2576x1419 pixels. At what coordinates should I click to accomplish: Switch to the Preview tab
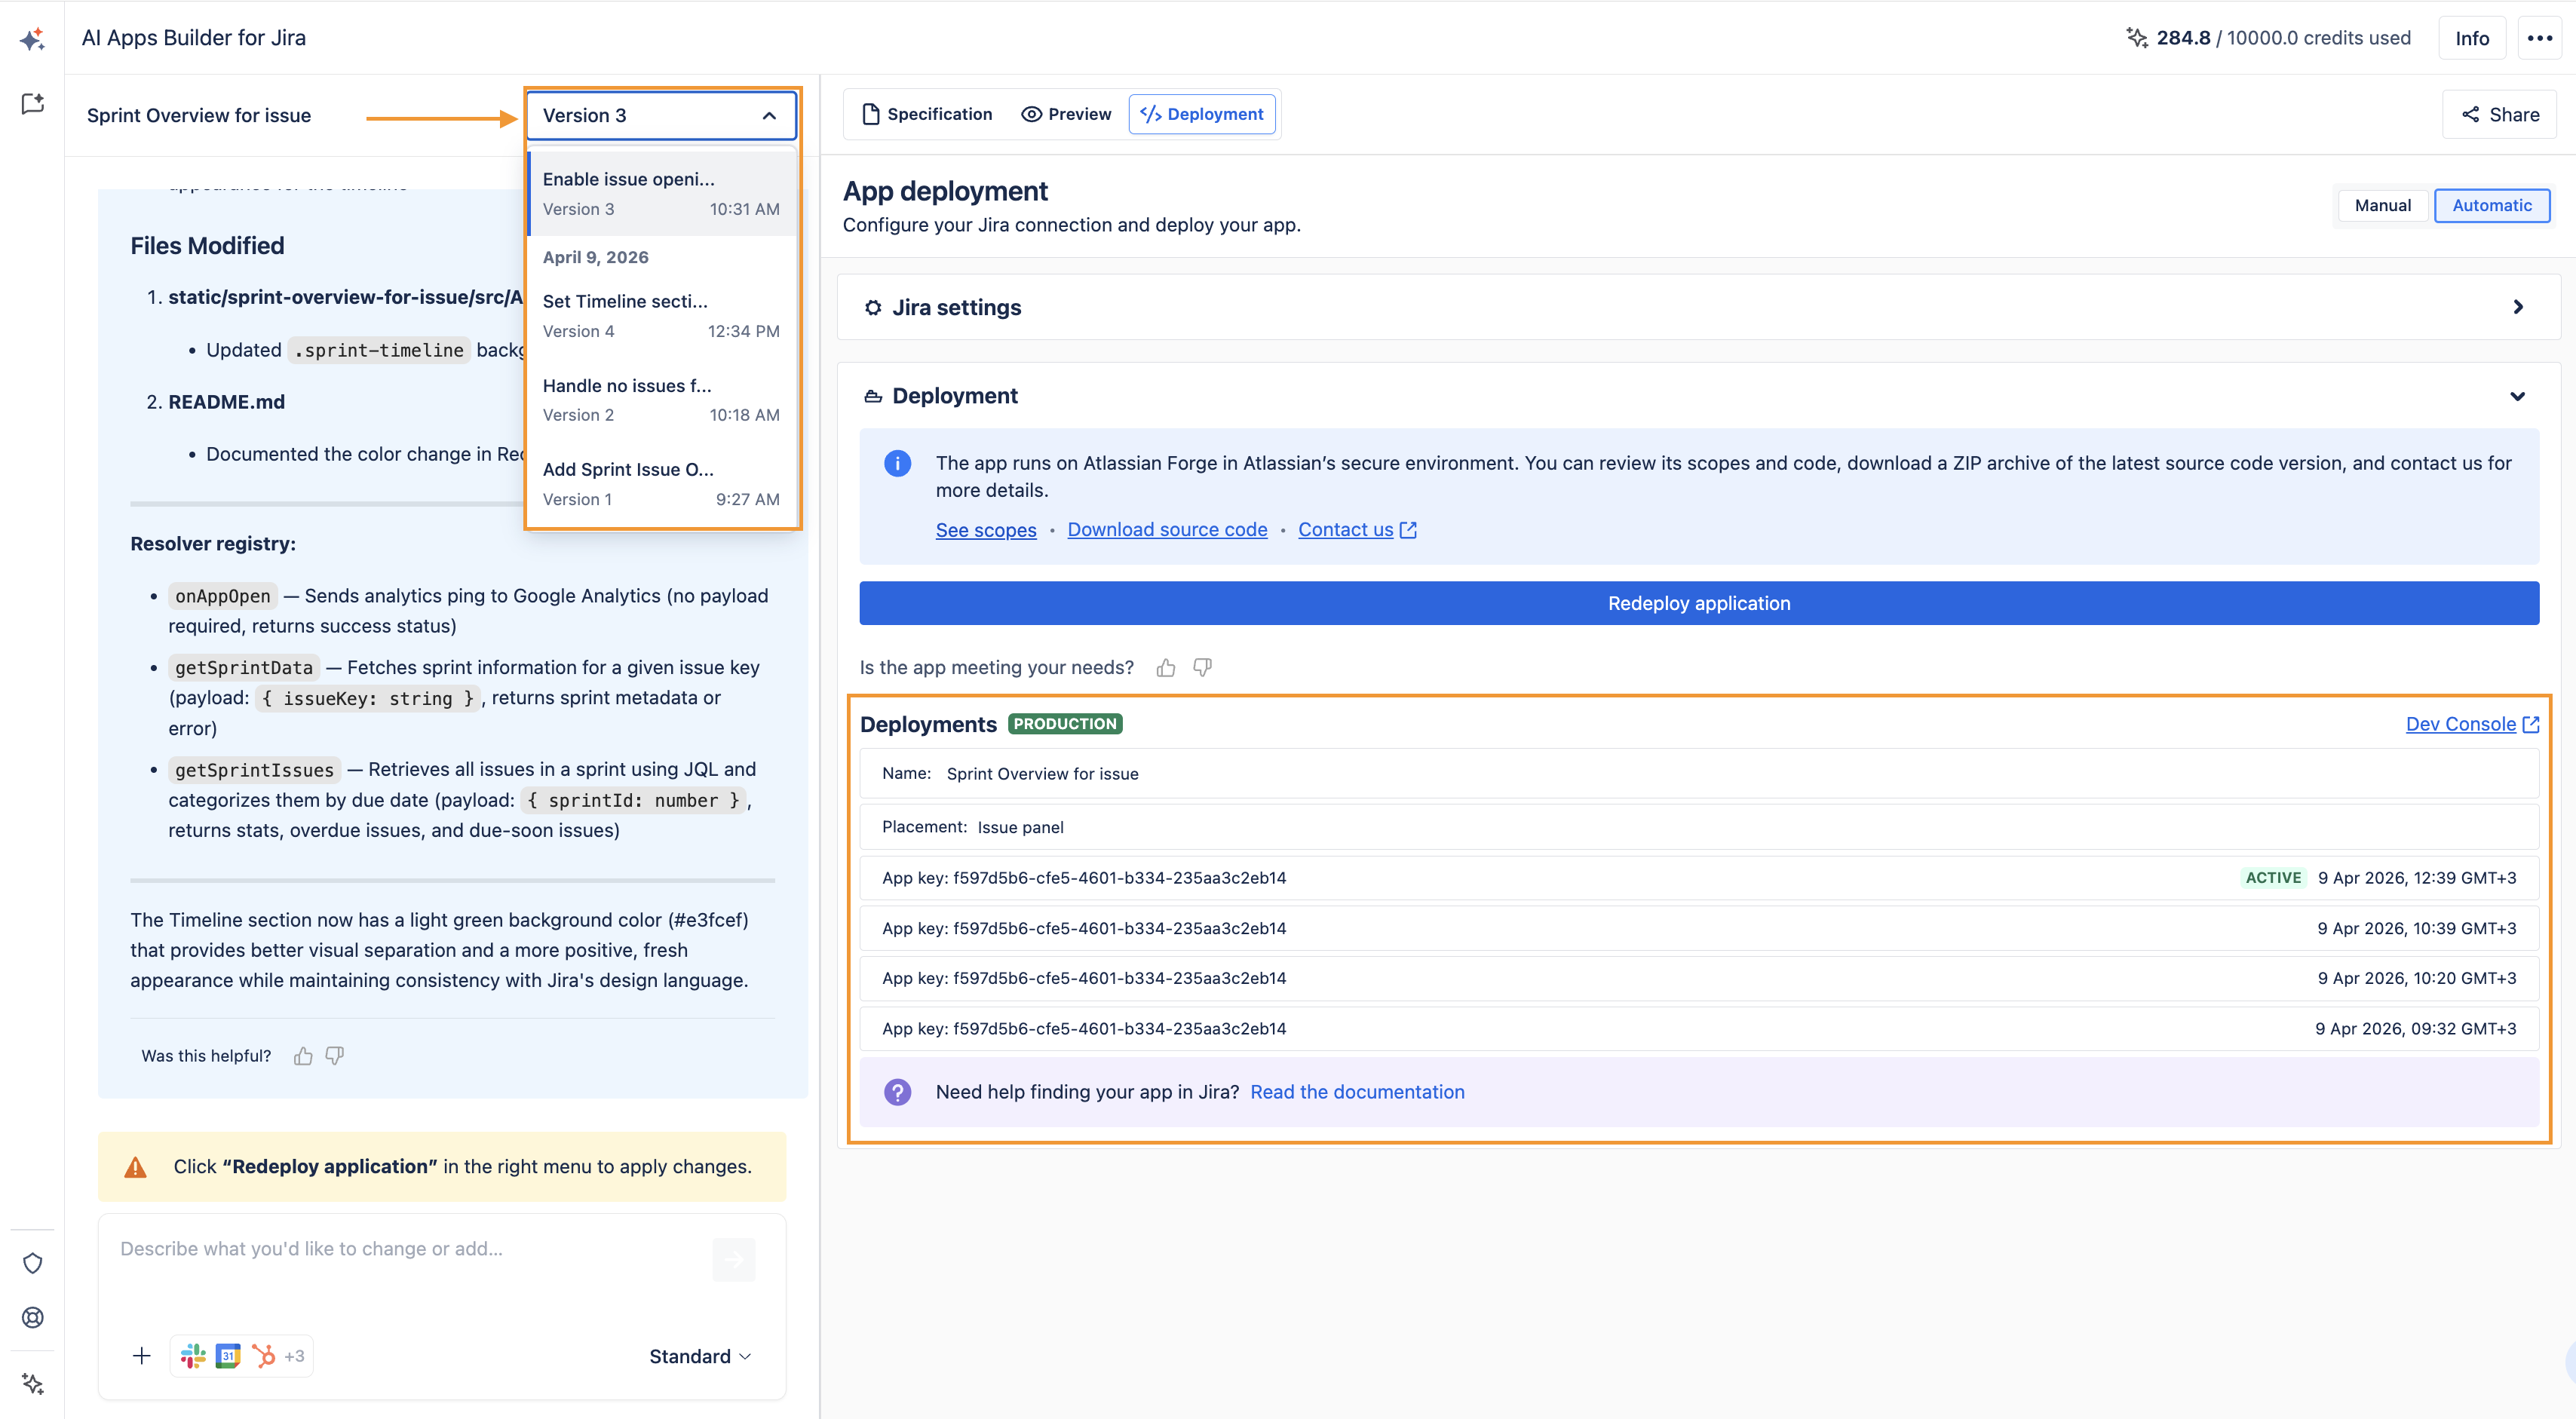pyautogui.click(x=1066, y=114)
